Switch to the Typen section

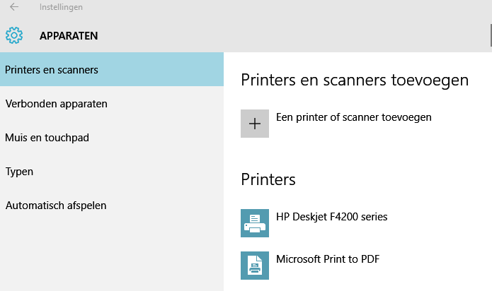20,171
